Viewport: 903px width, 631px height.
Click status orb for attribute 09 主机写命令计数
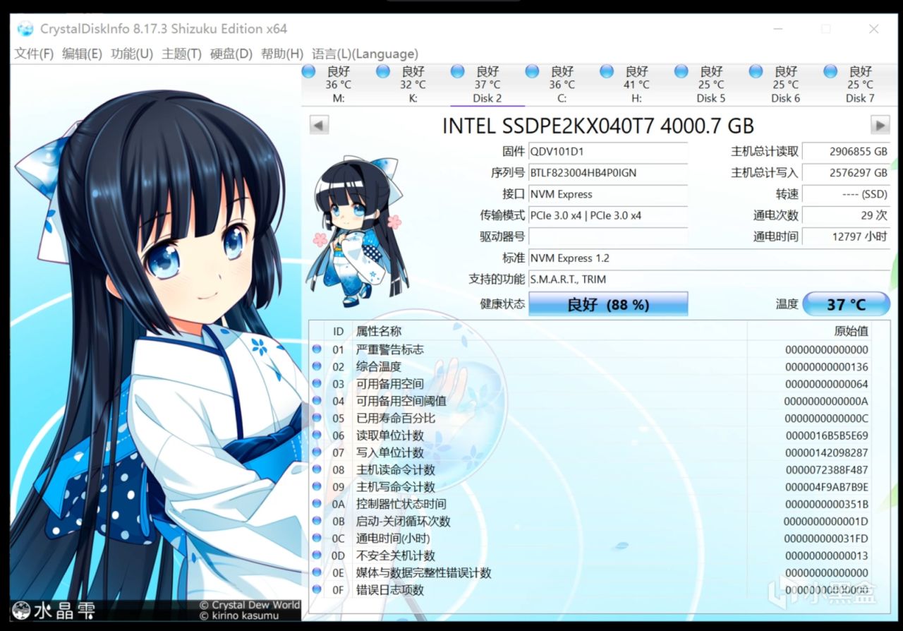pyautogui.click(x=317, y=487)
